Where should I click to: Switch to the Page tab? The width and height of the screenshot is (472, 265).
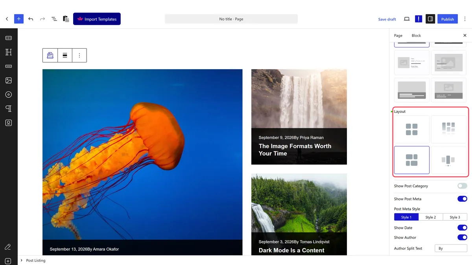point(398,35)
